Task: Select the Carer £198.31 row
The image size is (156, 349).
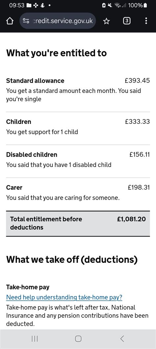Action: (x=78, y=192)
